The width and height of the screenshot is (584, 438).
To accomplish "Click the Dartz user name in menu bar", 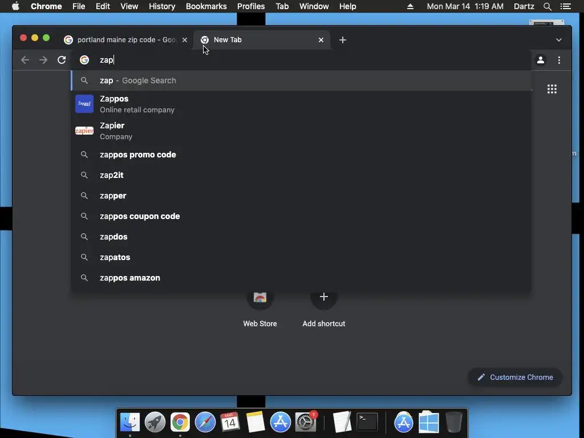I will click(x=524, y=6).
